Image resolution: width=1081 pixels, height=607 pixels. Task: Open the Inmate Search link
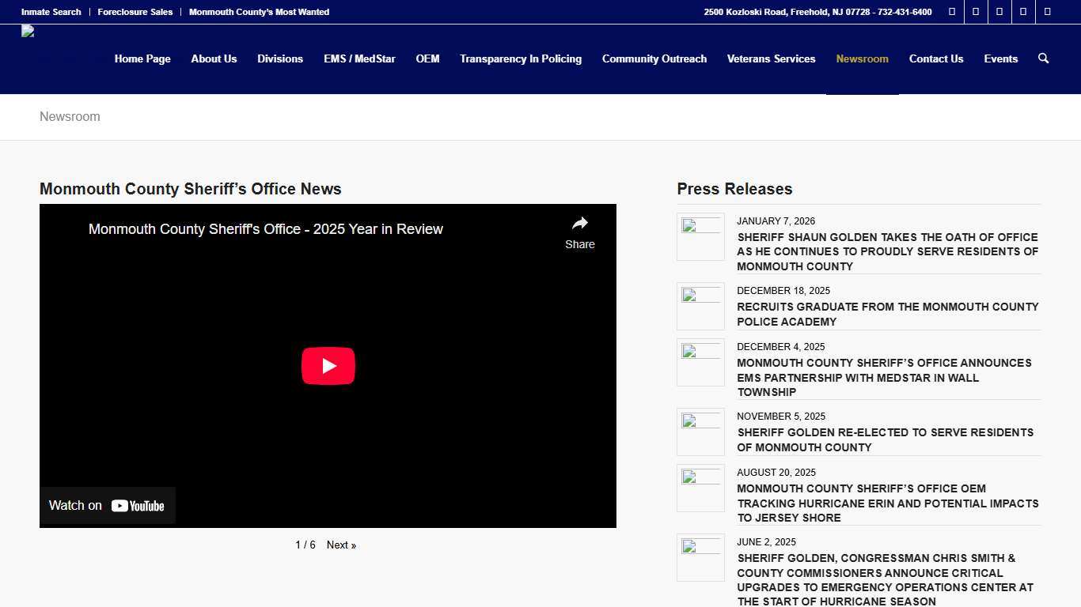[51, 12]
